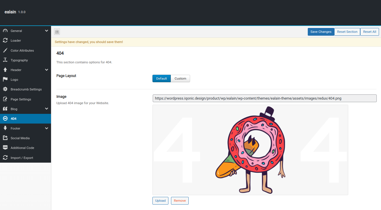Click the General dashboard gauge icon
The image size is (381, 210).
5,31
